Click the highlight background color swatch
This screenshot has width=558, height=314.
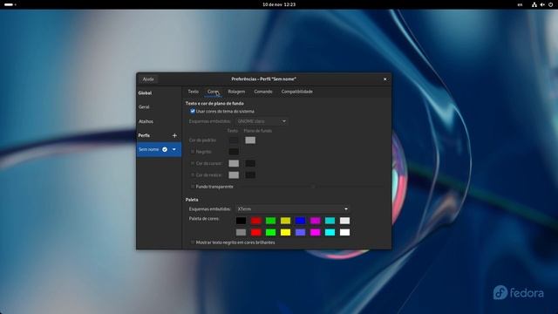(250, 175)
